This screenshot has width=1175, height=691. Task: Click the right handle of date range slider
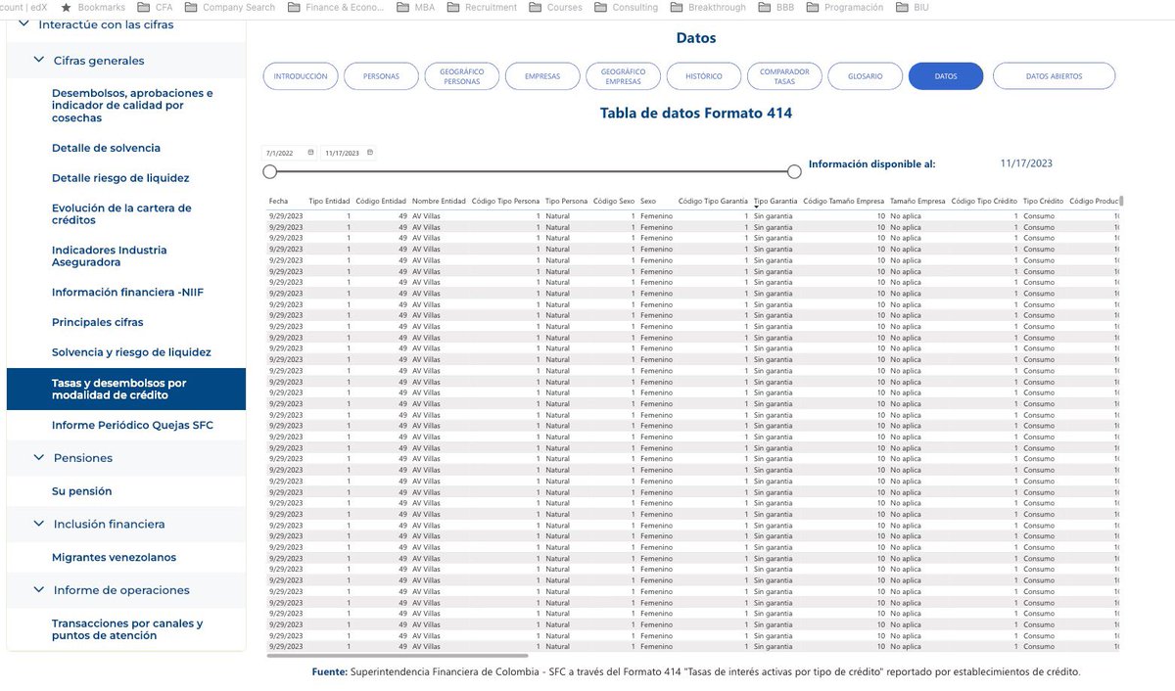pyautogui.click(x=794, y=171)
